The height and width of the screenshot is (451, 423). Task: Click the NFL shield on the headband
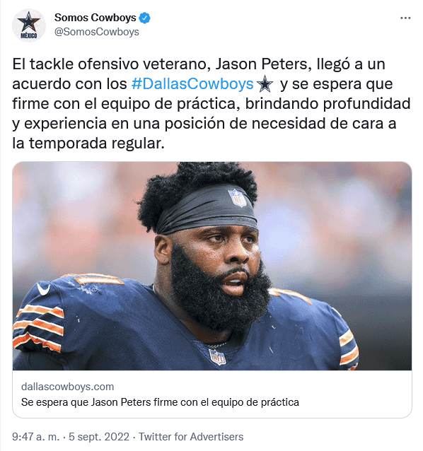point(238,198)
